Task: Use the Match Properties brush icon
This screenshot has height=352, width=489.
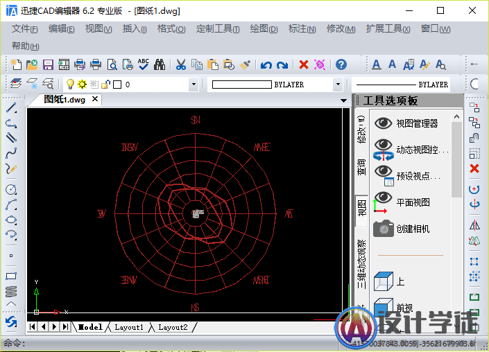Action: pyautogui.click(x=245, y=65)
